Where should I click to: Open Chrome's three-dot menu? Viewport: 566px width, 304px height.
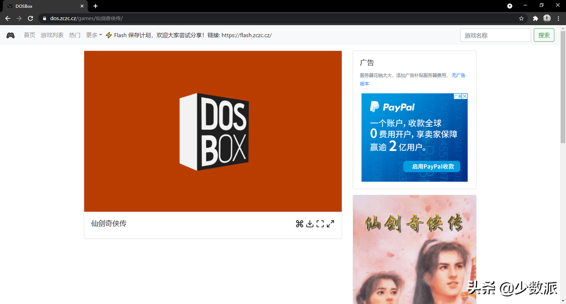point(558,18)
